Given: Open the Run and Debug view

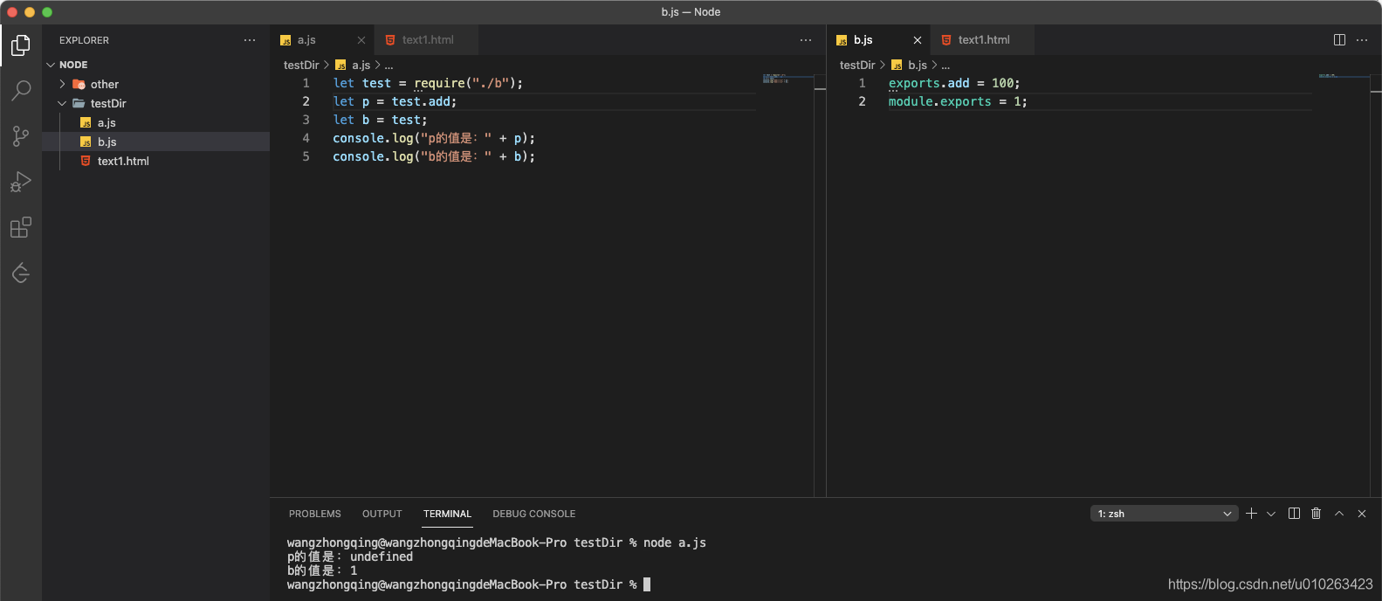Looking at the screenshot, I should pos(21,182).
